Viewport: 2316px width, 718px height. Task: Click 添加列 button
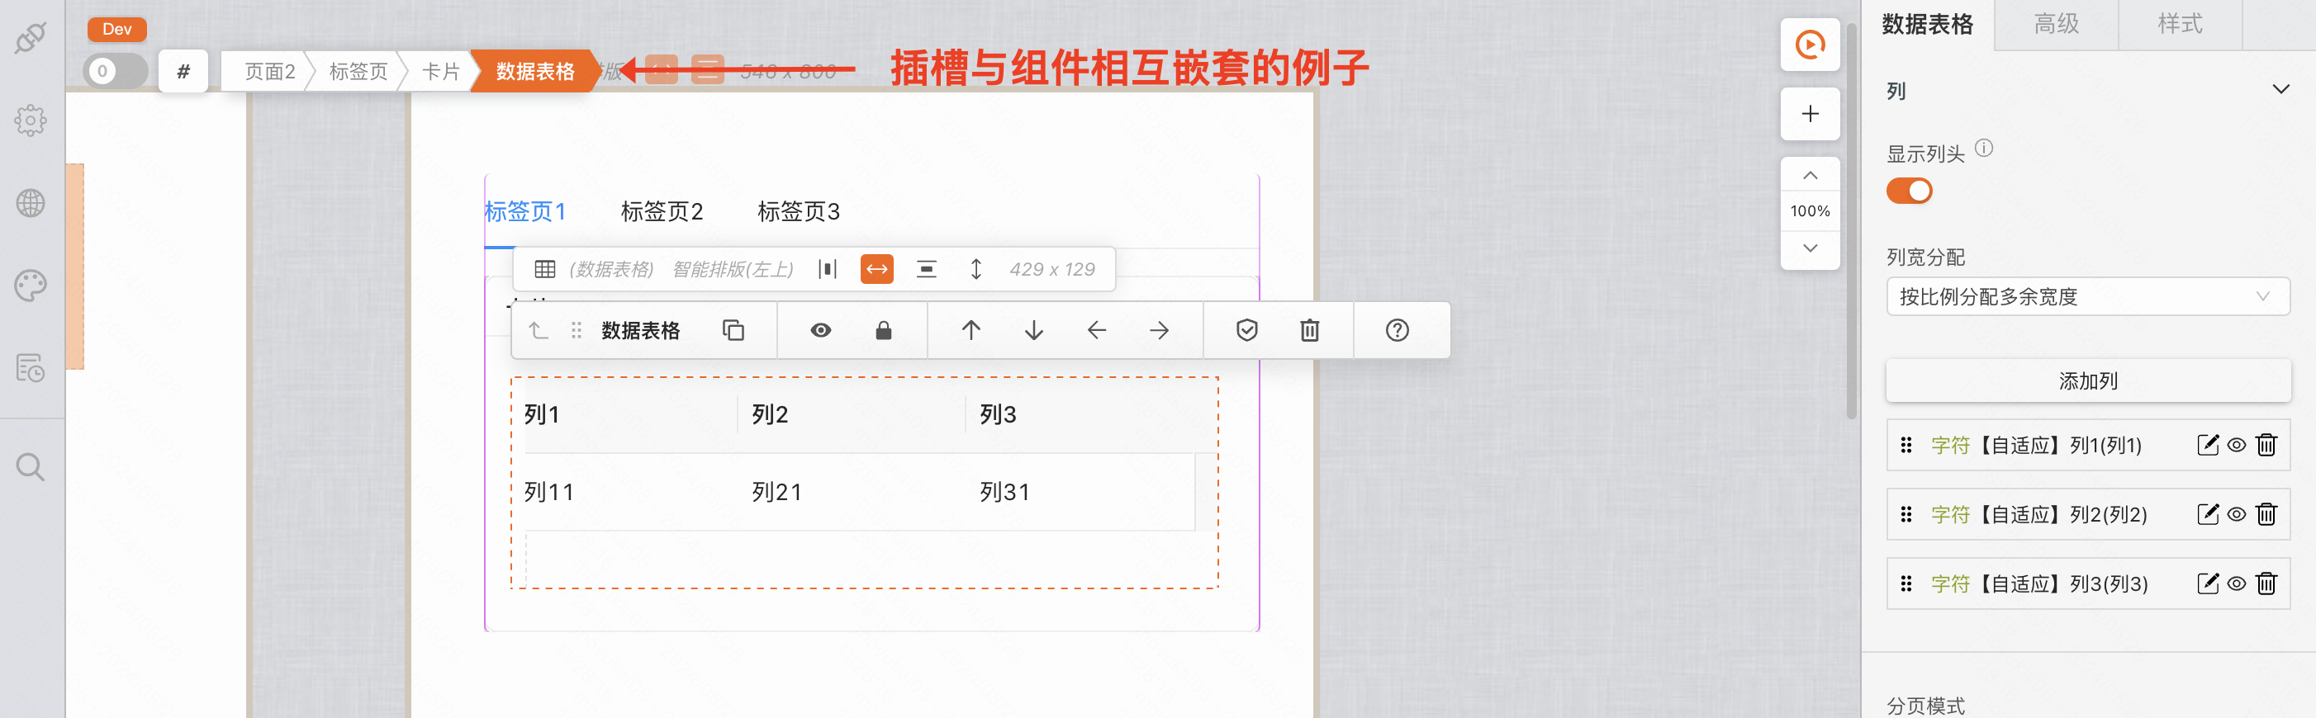click(x=2088, y=381)
